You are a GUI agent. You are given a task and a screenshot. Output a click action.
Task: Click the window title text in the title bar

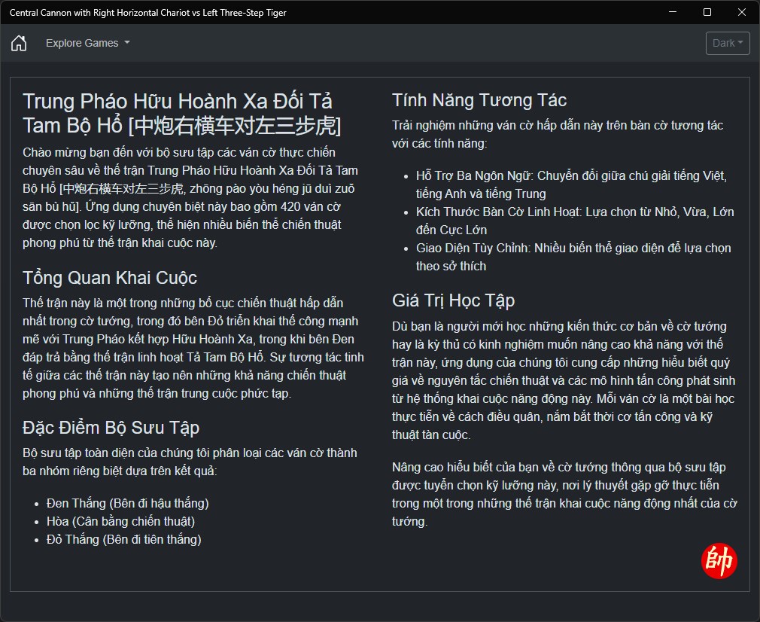click(x=147, y=13)
